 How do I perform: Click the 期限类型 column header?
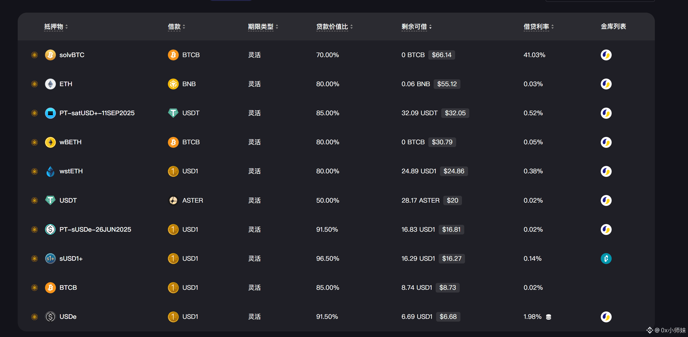[x=260, y=27]
